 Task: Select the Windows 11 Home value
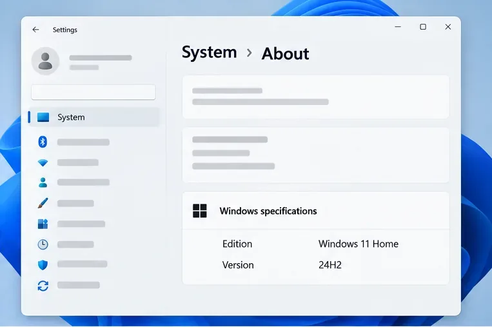(x=359, y=244)
